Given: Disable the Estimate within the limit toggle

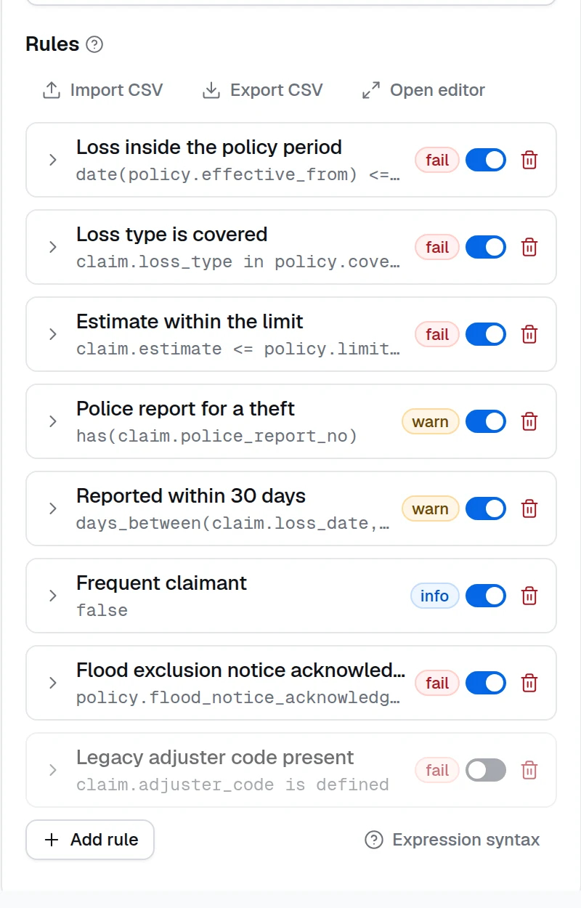Looking at the screenshot, I should tap(485, 334).
